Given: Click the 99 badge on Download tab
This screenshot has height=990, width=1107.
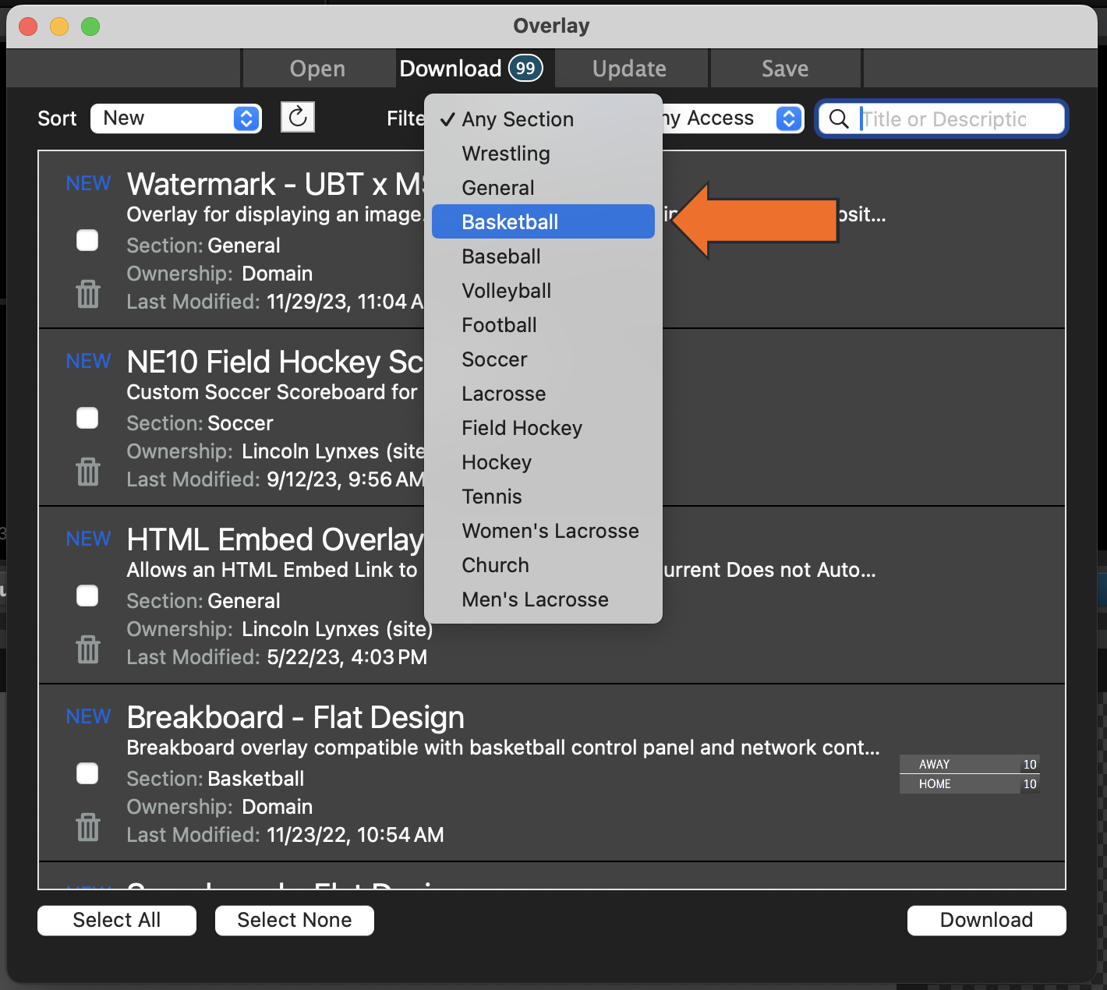Looking at the screenshot, I should (x=525, y=69).
